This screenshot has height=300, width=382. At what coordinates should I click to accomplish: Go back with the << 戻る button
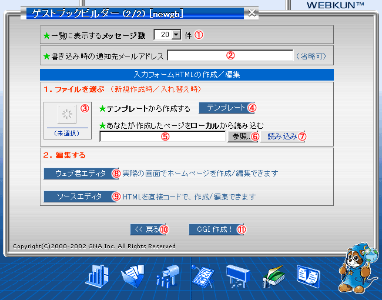pos(145,229)
